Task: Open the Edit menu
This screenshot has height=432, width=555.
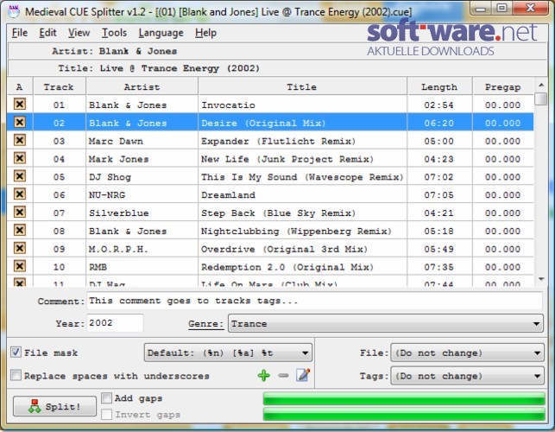Action: pyautogui.click(x=47, y=33)
